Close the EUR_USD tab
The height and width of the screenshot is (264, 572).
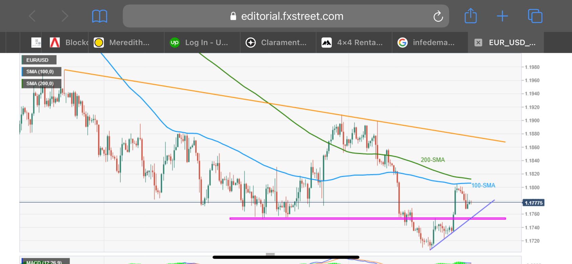tap(478, 43)
